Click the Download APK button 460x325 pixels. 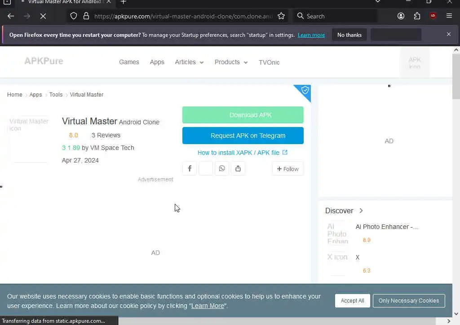pyautogui.click(x=243, y=115)
